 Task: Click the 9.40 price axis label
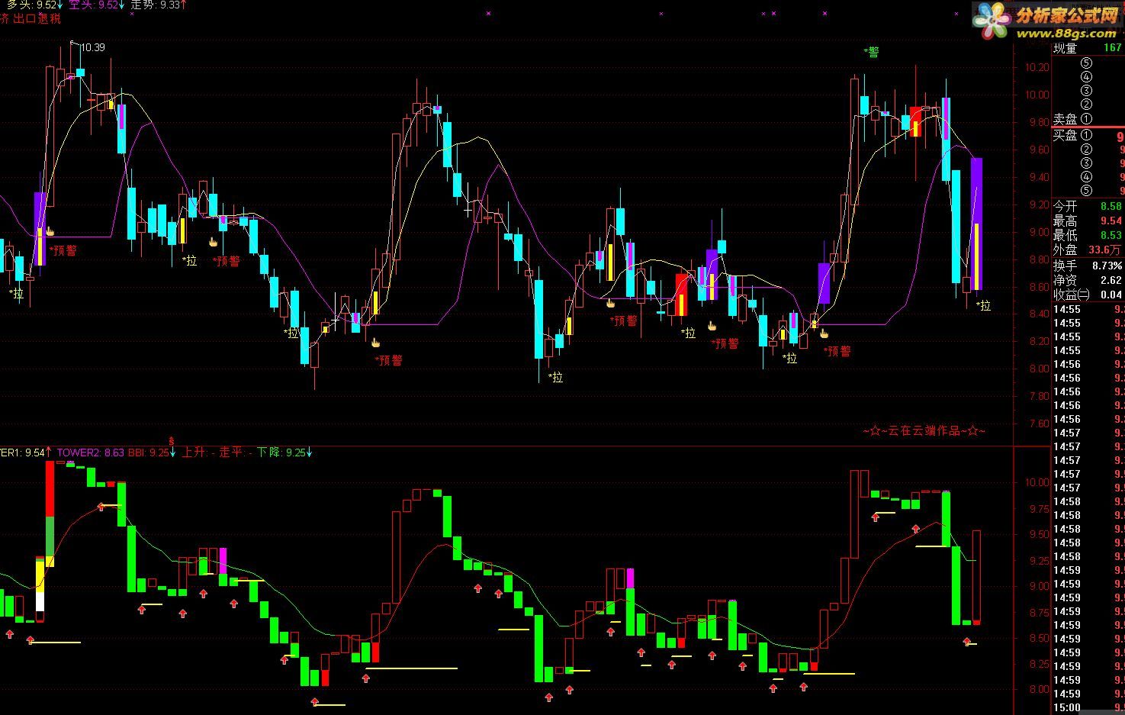pyautogui.click(x=1039, y=177)
